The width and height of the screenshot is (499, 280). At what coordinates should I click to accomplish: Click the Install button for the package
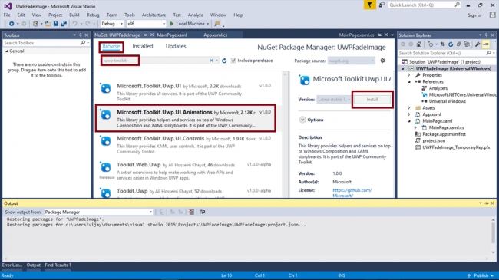(372, 100)
